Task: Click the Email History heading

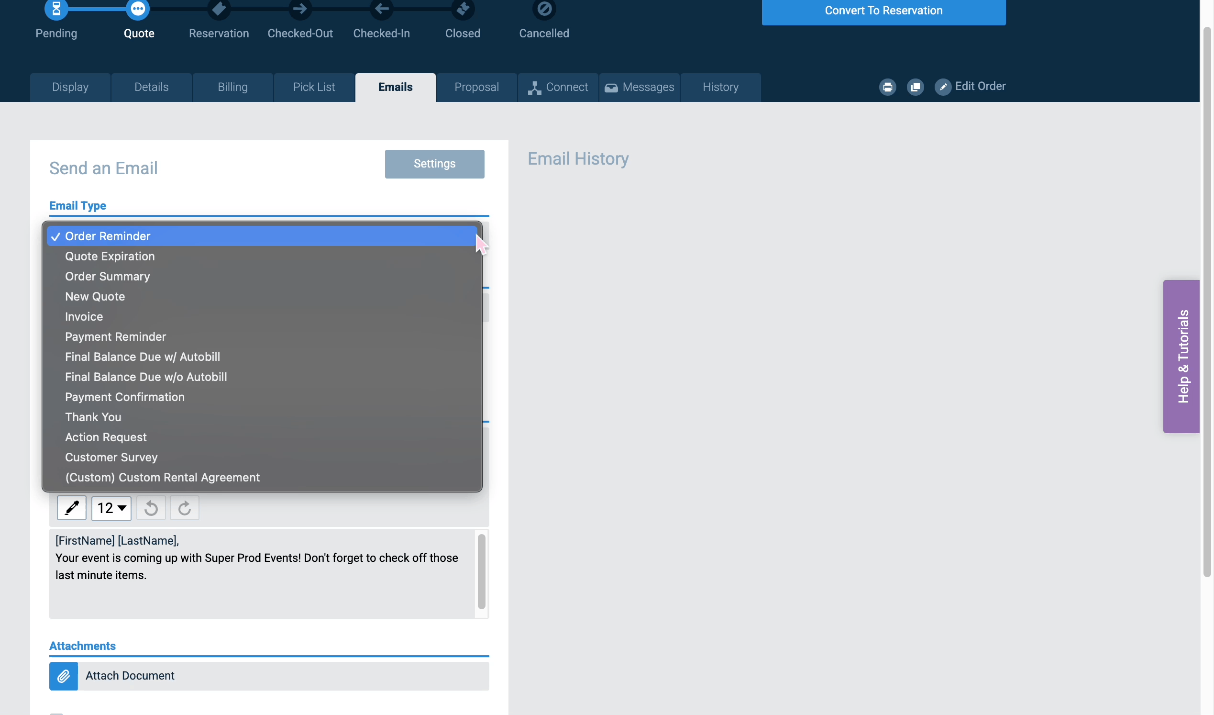Action: (x=578, y=159)
